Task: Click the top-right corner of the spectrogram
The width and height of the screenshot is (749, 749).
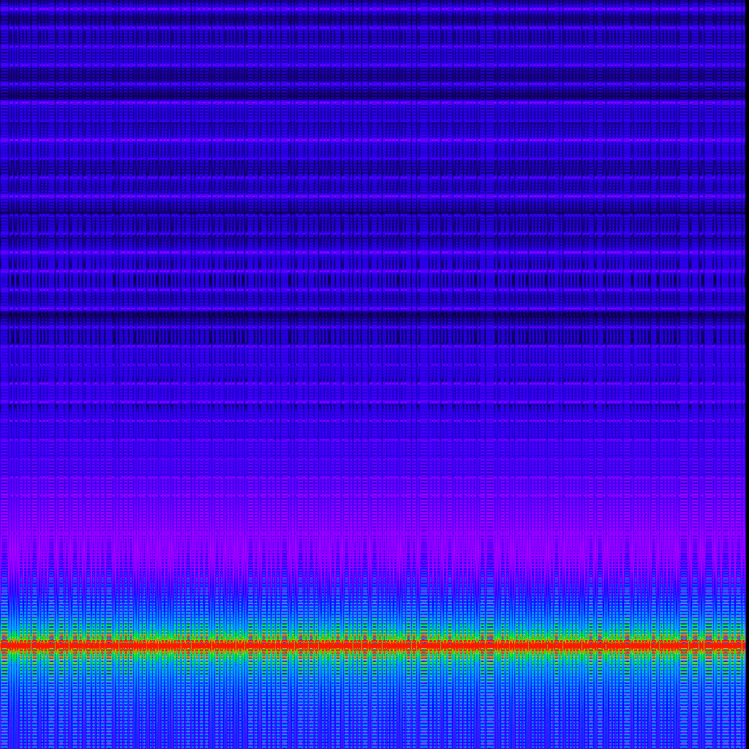Action: pyautogui.click(x=743, y=1)
